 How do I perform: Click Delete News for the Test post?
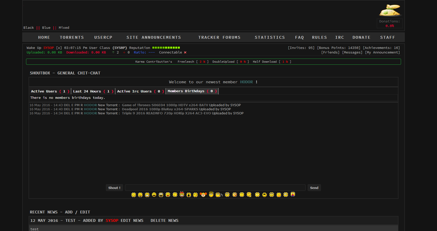(164, 220)
